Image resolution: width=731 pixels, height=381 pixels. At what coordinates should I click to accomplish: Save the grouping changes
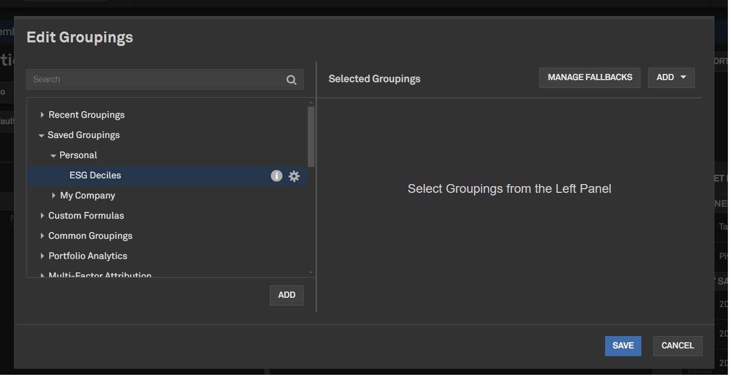pos(623,346)
